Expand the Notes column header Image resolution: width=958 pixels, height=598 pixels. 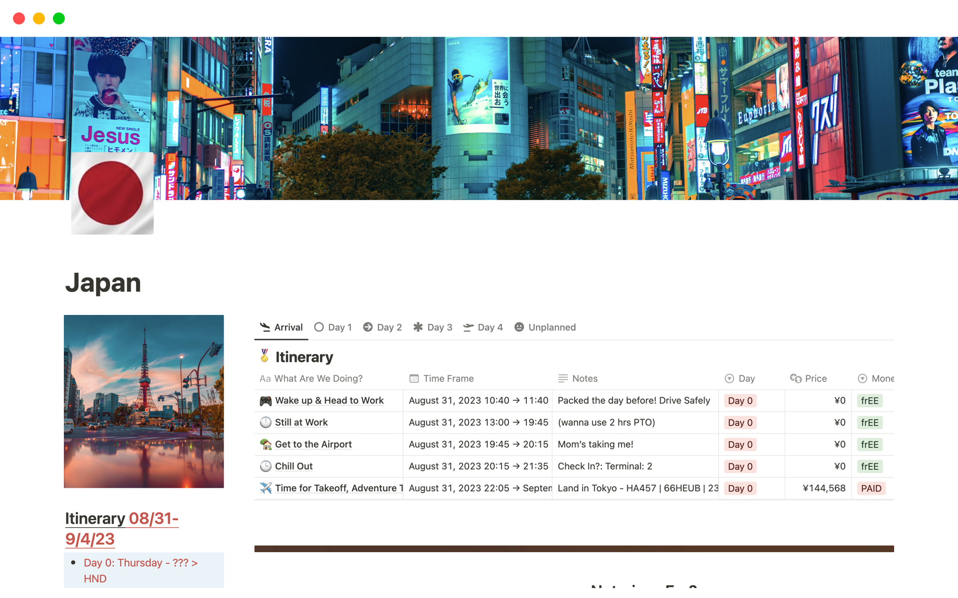(584, 378)
